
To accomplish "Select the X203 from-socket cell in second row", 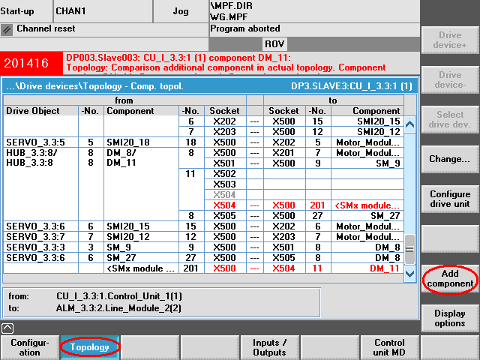I will [225, 132].
